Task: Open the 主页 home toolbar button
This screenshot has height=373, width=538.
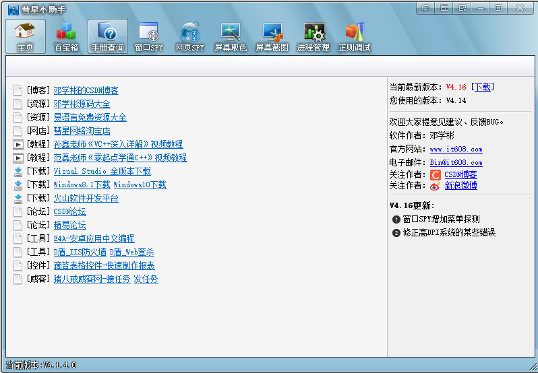Action: (x=26, y=36)
